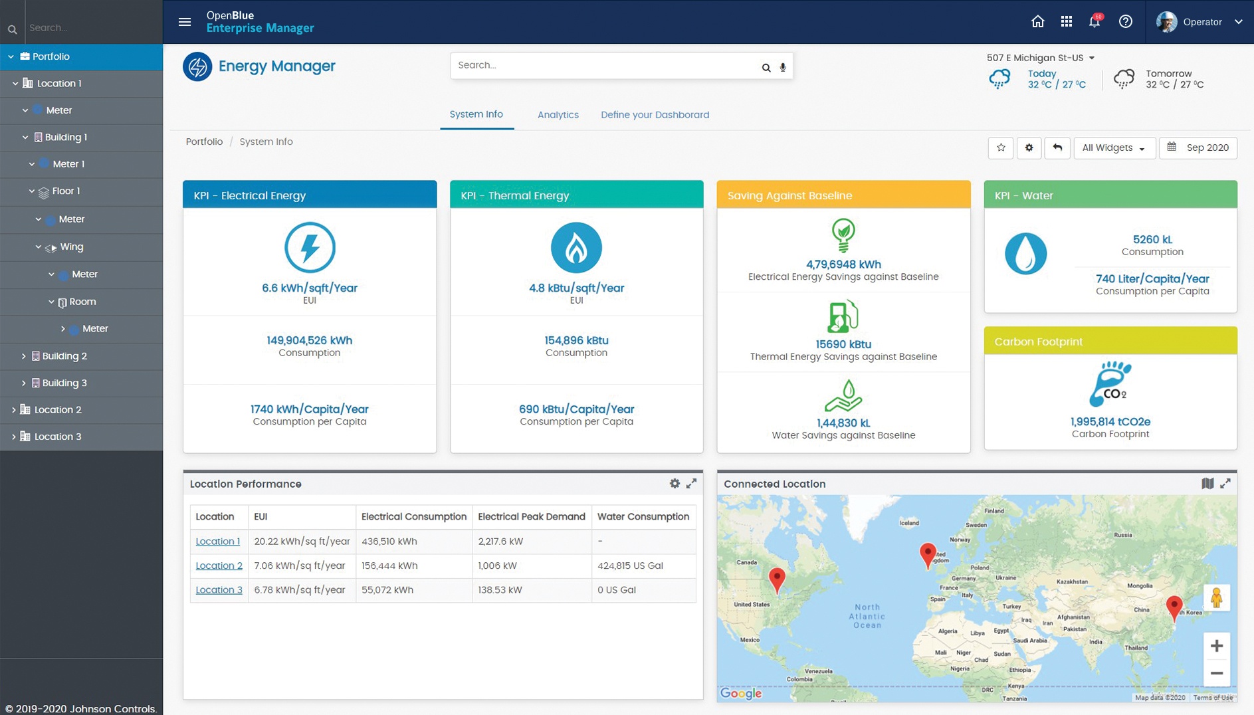Zoom in using the map plus control
This screenshot has width=1254, height=715.
1217,645
